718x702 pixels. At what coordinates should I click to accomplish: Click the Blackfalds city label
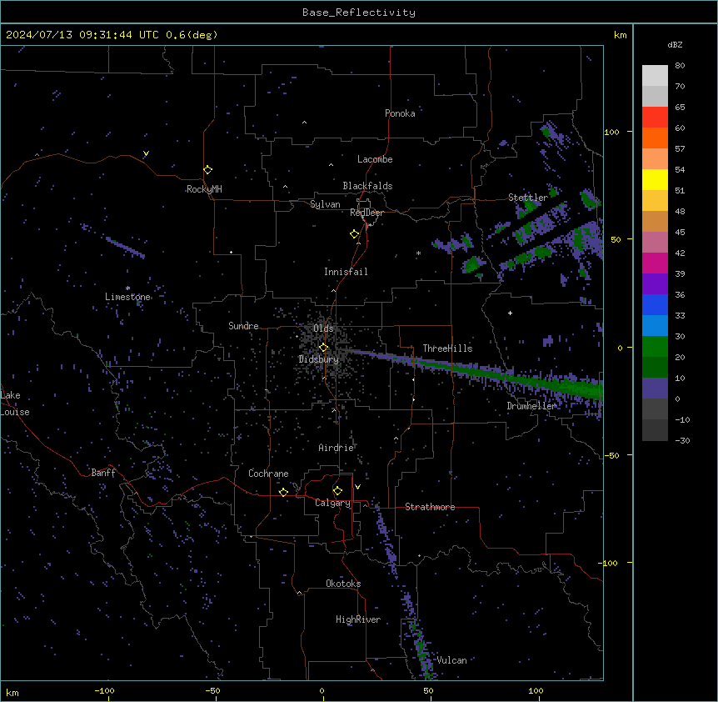(x=367, y=186)
